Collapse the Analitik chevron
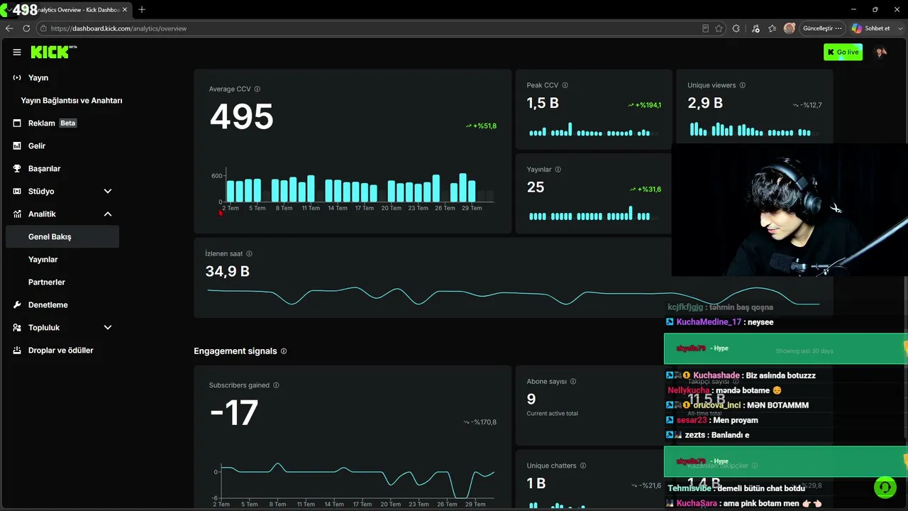This screenshot has width=908, height=511. 108,214
